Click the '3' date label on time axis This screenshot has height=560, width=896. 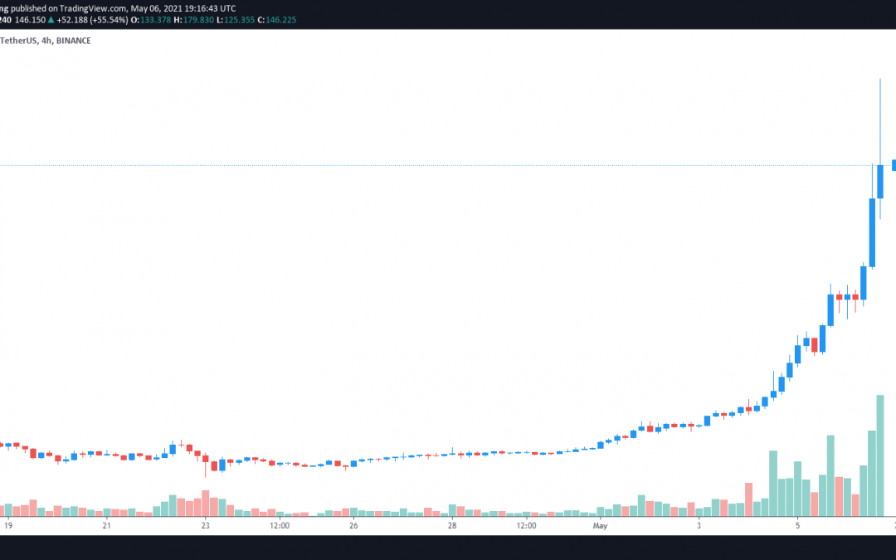click(699, 526)
